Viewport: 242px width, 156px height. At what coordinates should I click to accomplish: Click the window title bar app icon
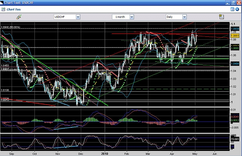2,3
